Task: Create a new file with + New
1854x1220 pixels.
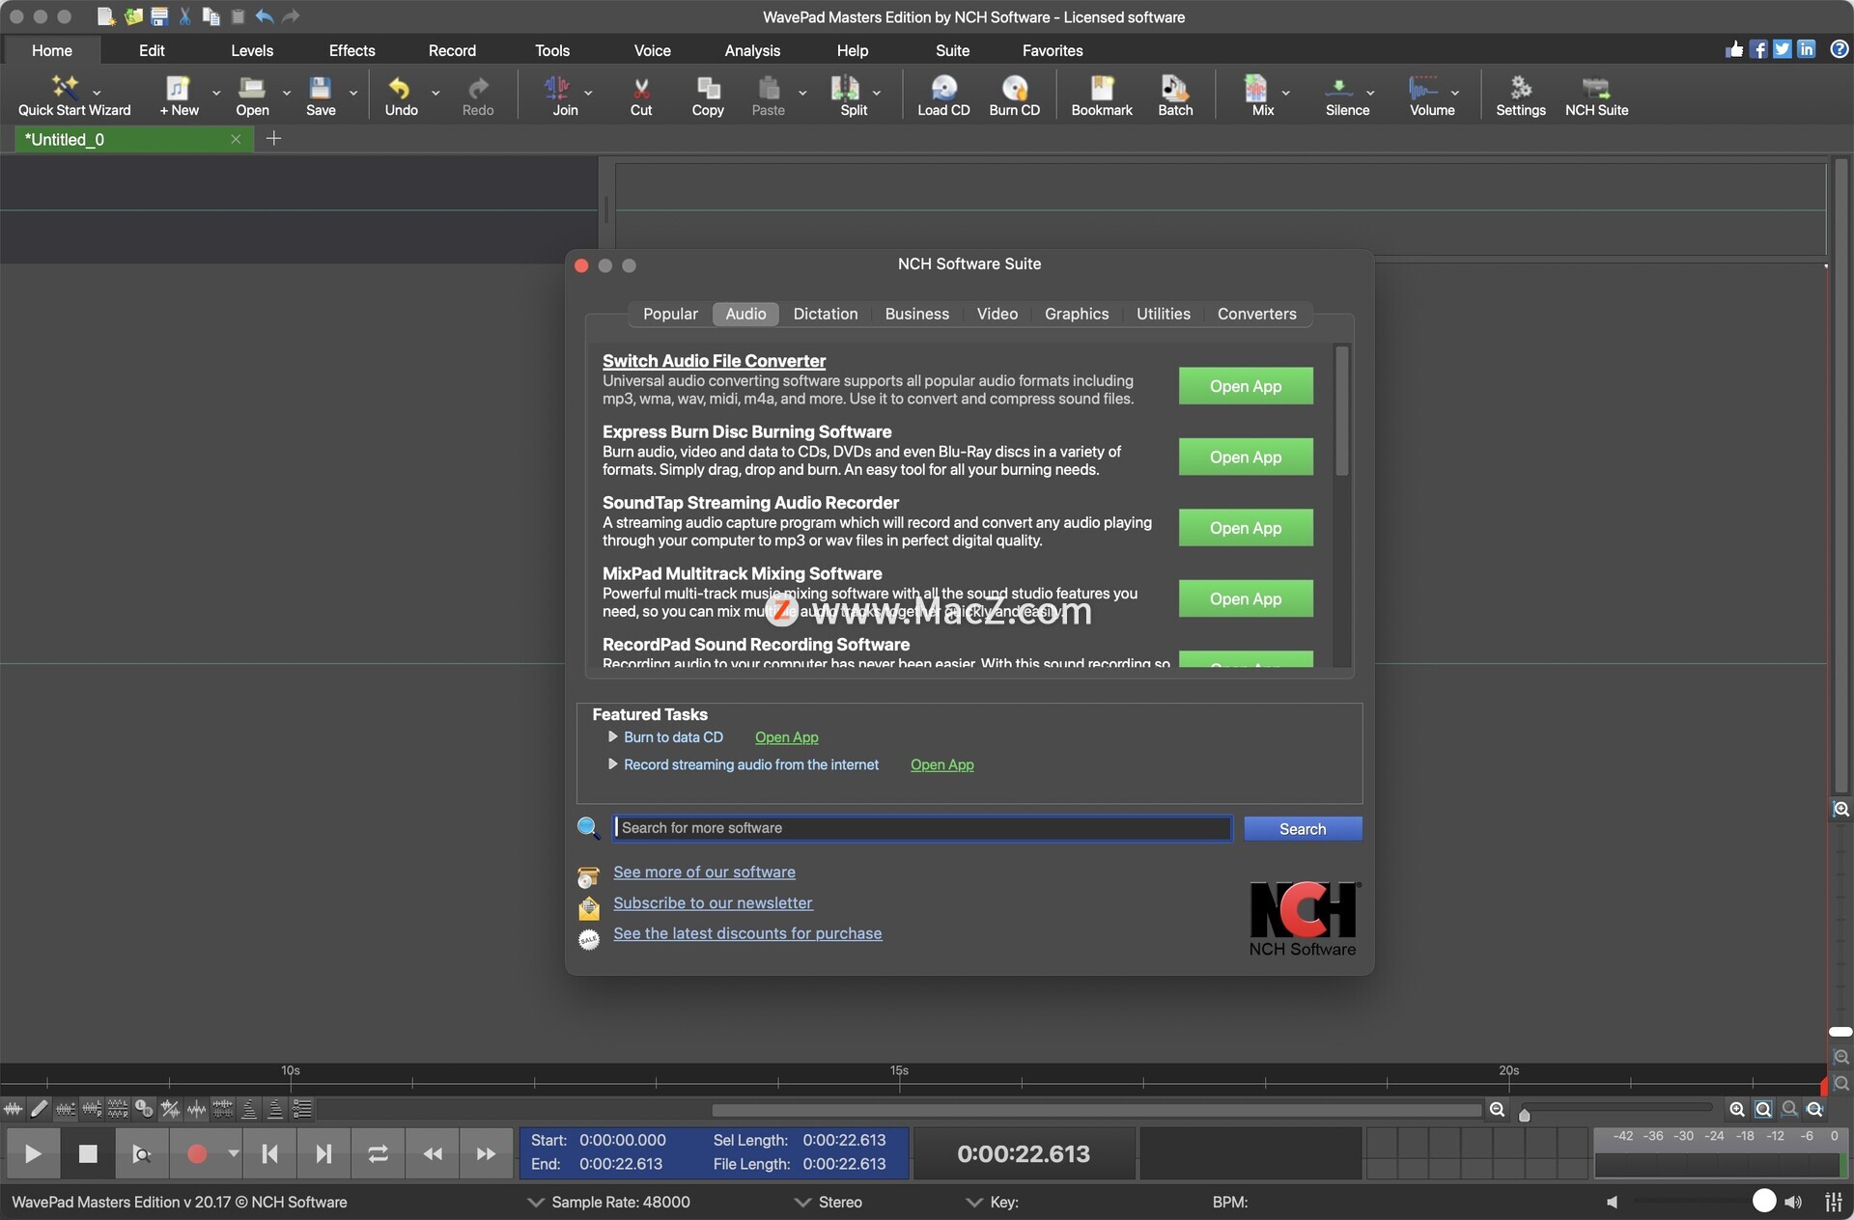Action: (x=178, y=96)
